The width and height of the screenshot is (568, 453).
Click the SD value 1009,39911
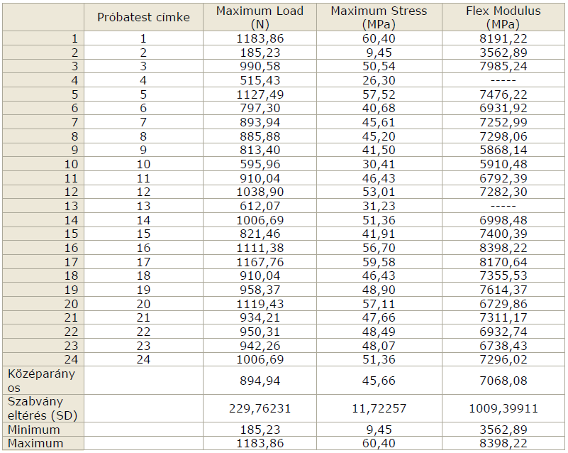point(503,409)
